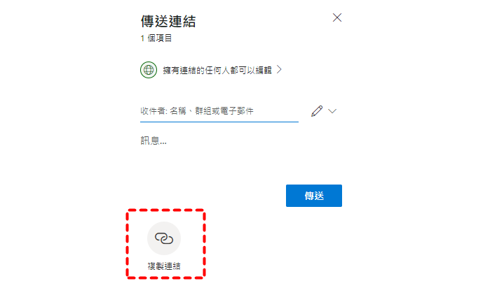The height and width of the screenshot is (288, 497).
Task: Click the globe icon for link settings
Action: (149, 70)
